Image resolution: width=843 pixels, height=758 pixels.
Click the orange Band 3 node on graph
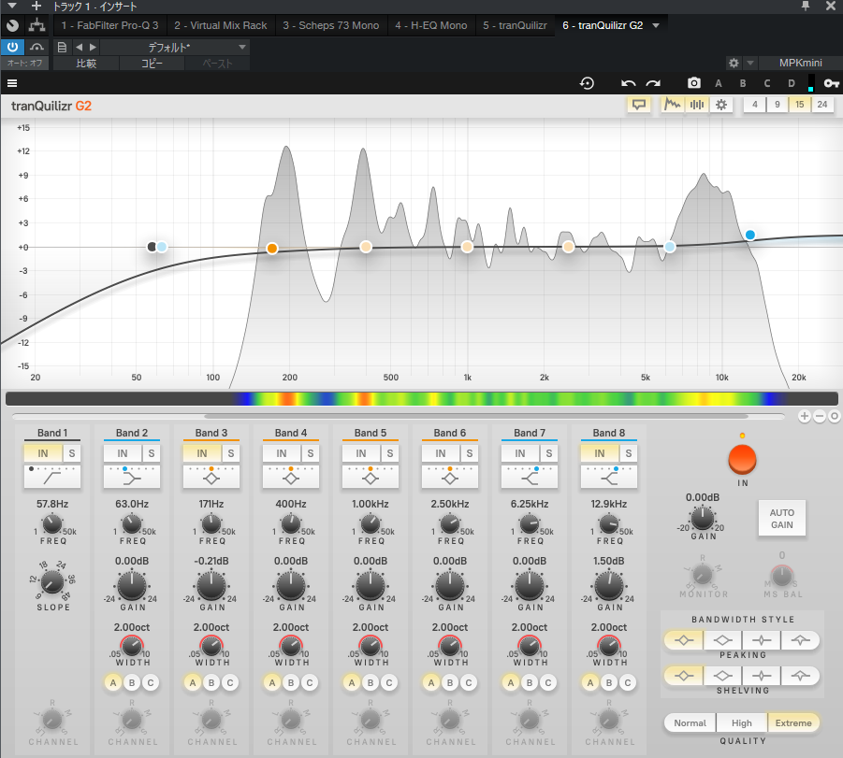(x=272, y=249)
